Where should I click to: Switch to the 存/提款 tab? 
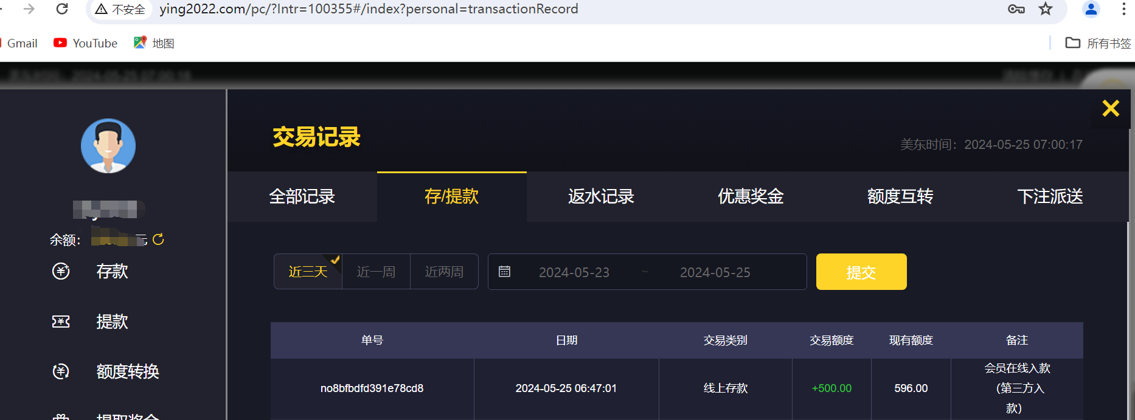tap(452, 197)
